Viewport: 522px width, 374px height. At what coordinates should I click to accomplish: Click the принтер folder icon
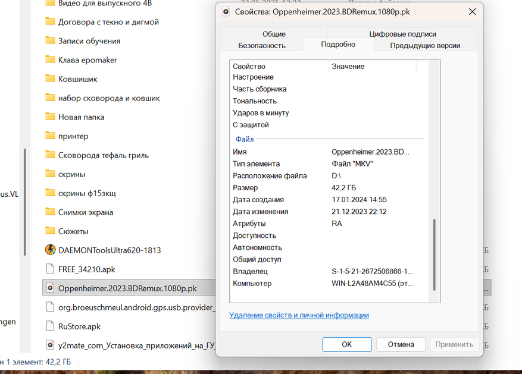tap(50, 136)
